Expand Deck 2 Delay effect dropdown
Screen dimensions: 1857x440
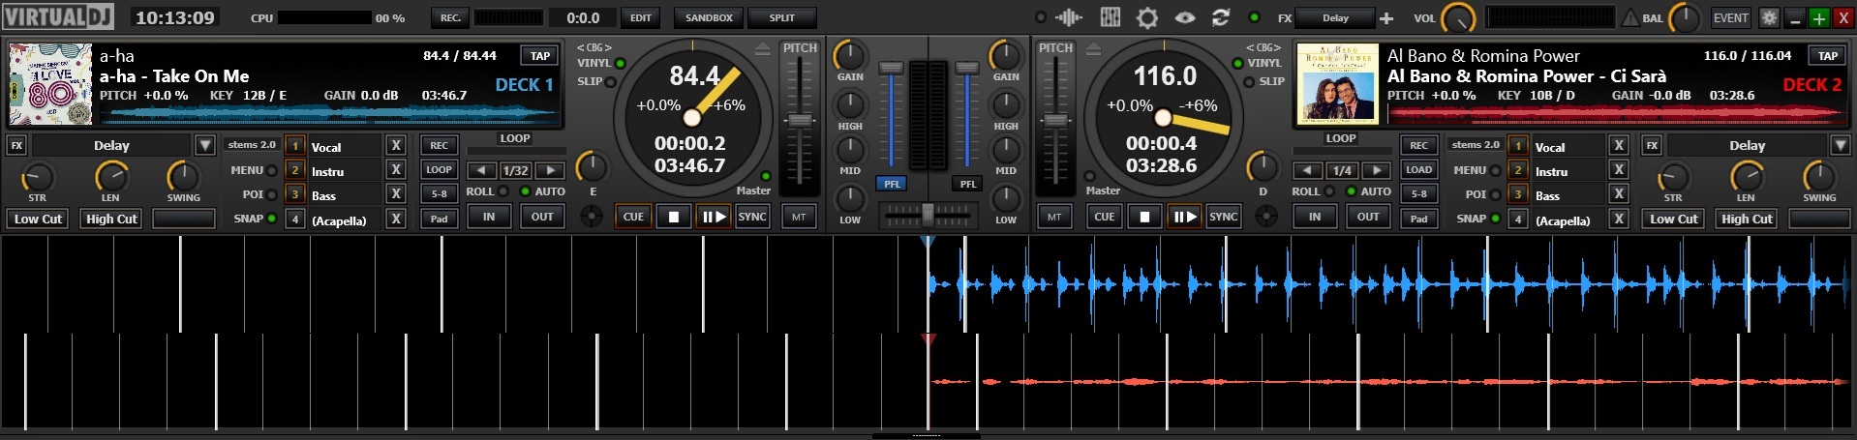1841,146
